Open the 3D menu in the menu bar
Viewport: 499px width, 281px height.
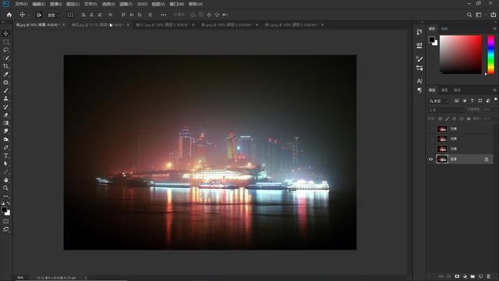(142, 4)
